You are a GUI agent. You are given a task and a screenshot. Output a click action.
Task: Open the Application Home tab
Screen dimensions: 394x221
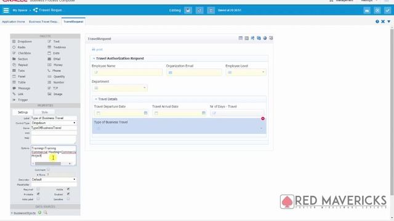[x=14, y=22]
